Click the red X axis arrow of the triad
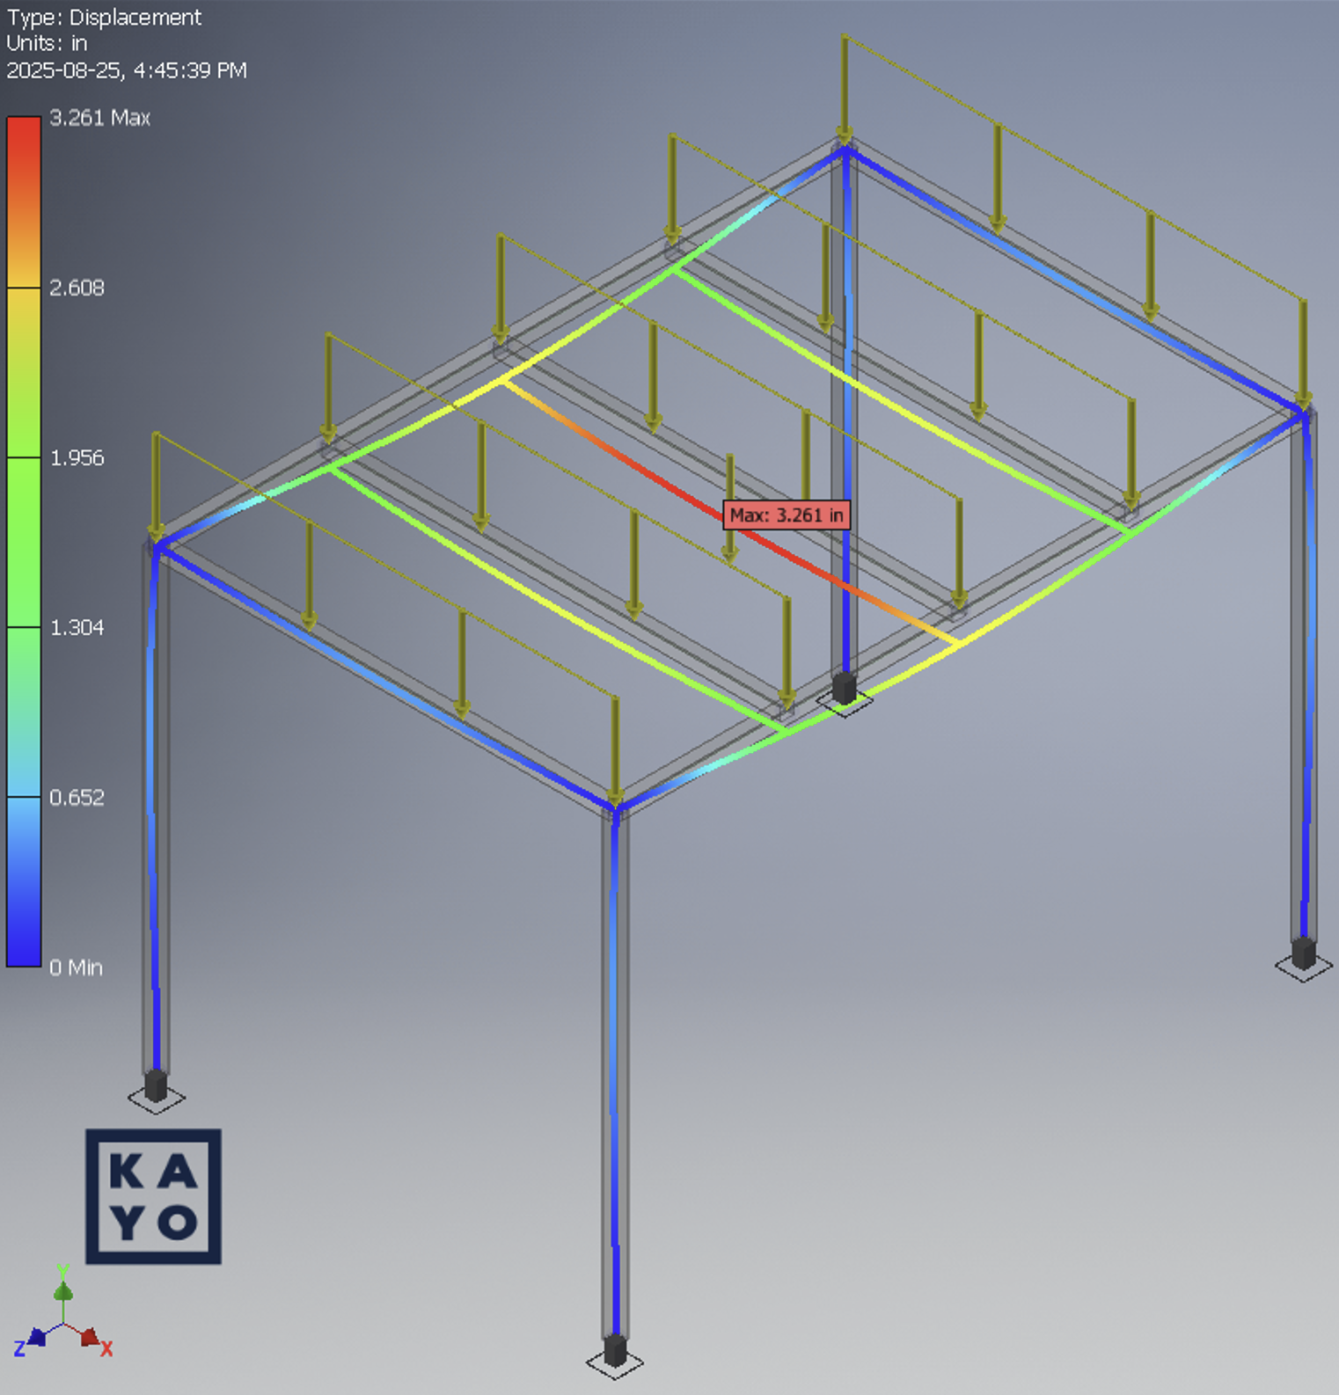This screenshot has width=1339, height=1395. pos(91,1338)
